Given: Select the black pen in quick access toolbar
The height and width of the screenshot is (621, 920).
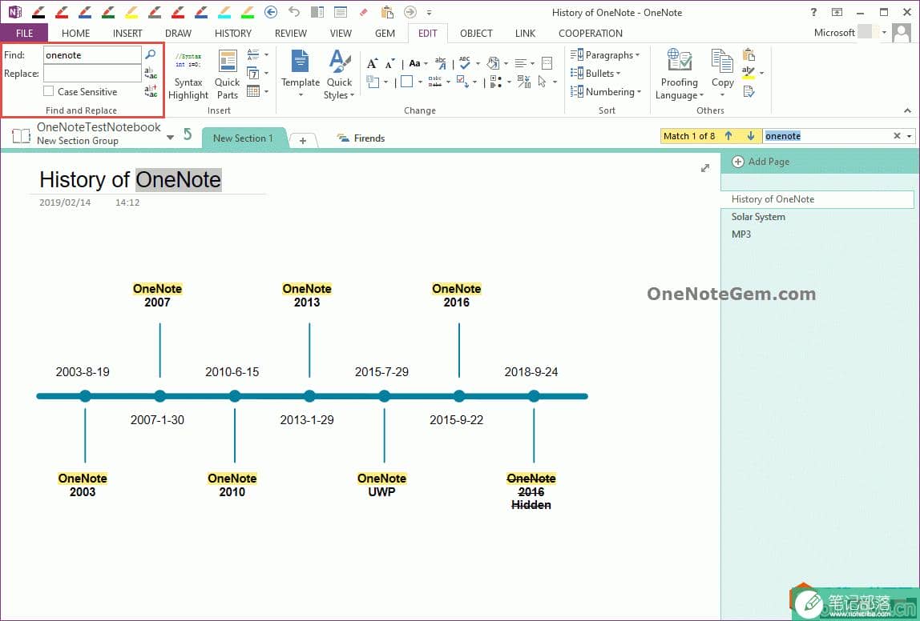Looking at the screenshot, I should (x=38, y=12).
